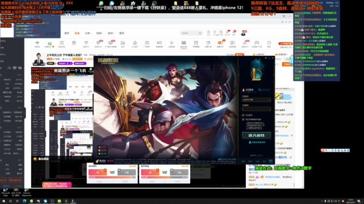Click progress bar of left prediction card

coord(112,177)
